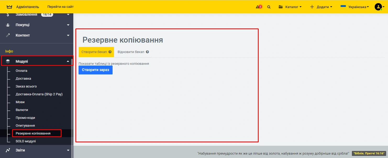Click help icon next to Створити бекап
Screen dimensions: 388x158
pyautogui.click(x=110, y=52)
